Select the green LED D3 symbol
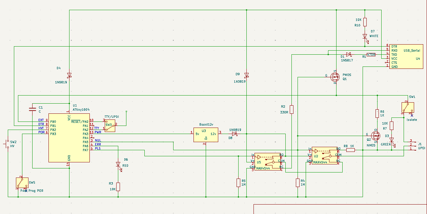 391,139
